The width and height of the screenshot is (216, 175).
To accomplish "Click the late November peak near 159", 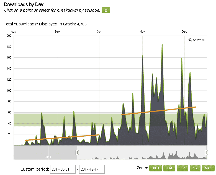I will 182,58.
